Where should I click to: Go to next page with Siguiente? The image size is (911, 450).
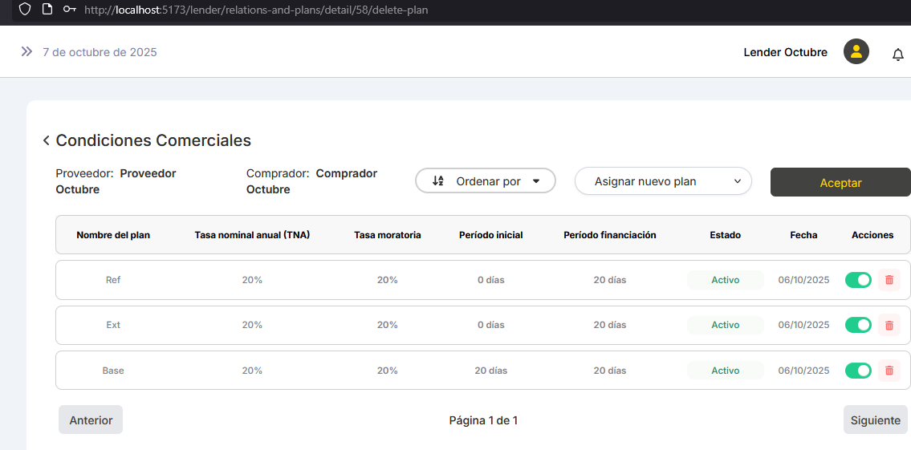coord(875,420)
